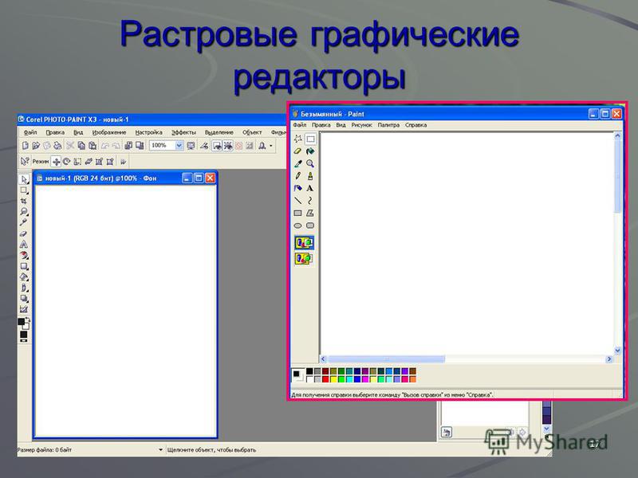This screenshot has width=638, height=478.
Task: Pick the Polygon tool in Paint
Action: pos(310,213)
